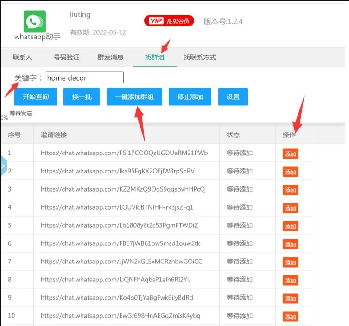Click 添加 for invite link row 4

pos(291,208)
